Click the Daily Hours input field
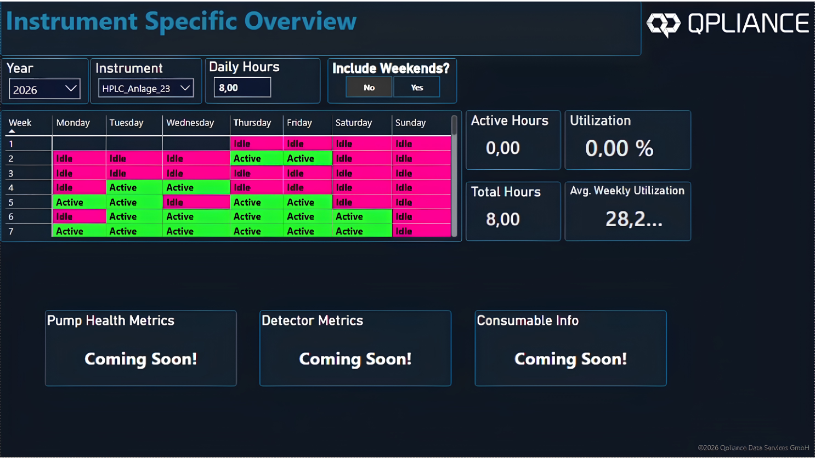815x459 pixels. coord(242,88)
